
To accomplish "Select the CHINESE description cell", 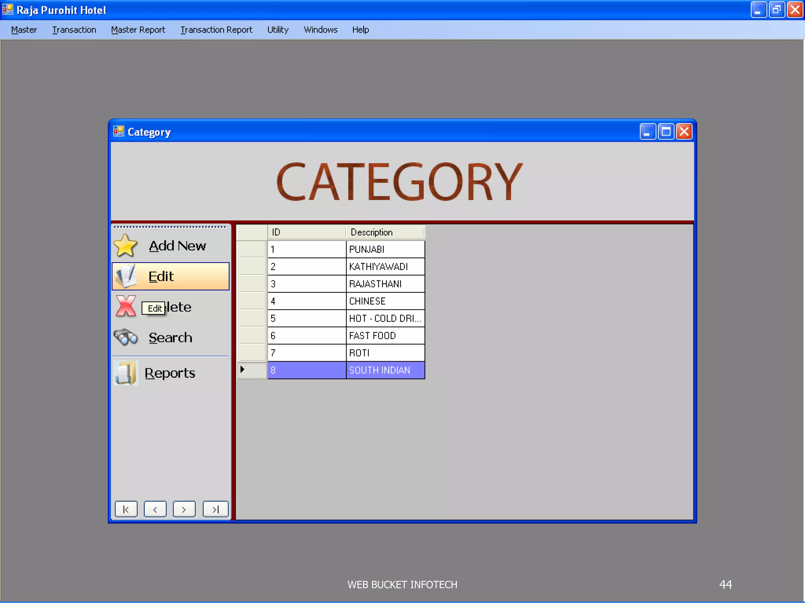I will pyautogui.click(x=385, y=301).
